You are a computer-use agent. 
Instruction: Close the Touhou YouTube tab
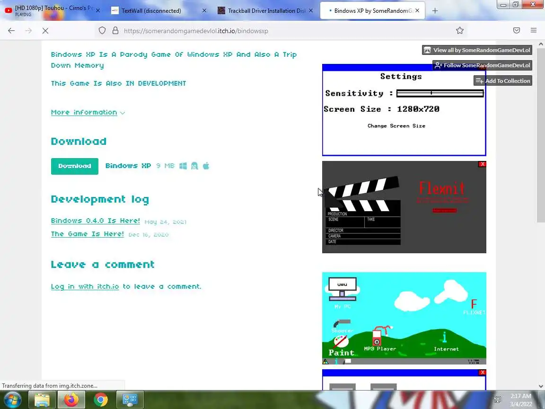point(97,11)
